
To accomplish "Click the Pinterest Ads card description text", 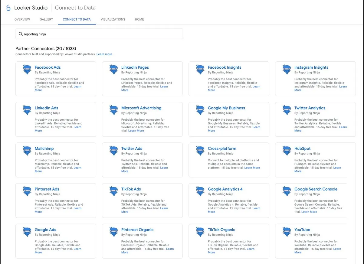I will [59, 206].
